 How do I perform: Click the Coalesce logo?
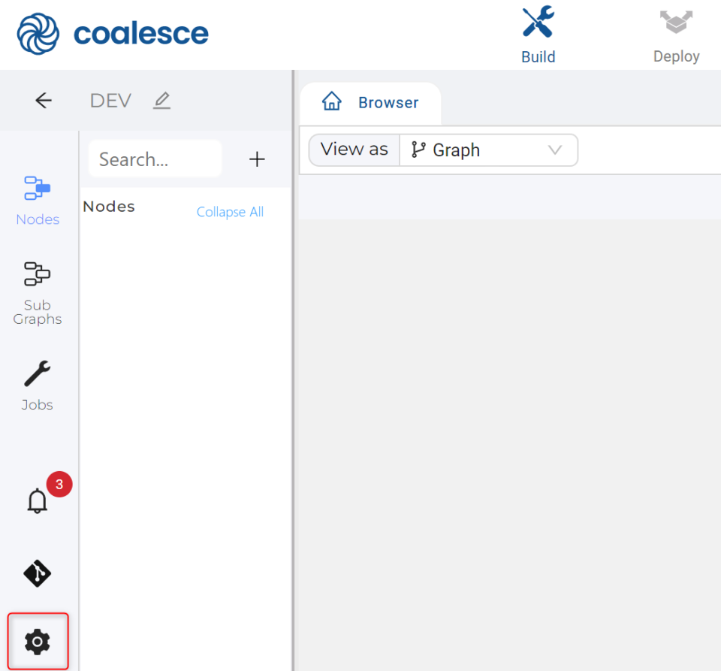[x=111, y=33]
